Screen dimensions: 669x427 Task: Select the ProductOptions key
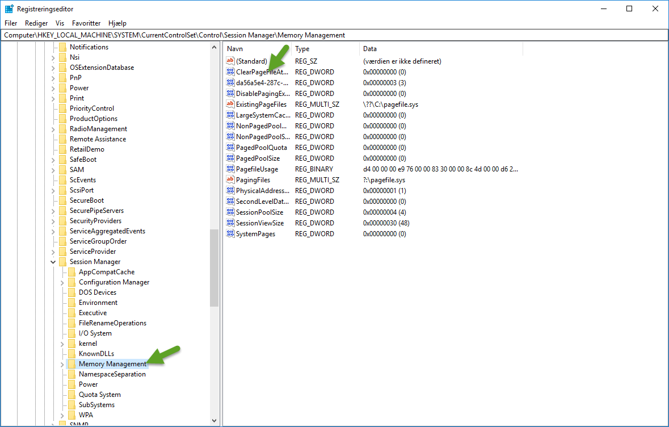point(94,119)
